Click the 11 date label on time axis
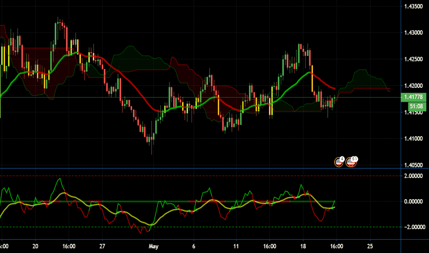The height and width of the screenshot is (253, 429). [x=236, y=246]
